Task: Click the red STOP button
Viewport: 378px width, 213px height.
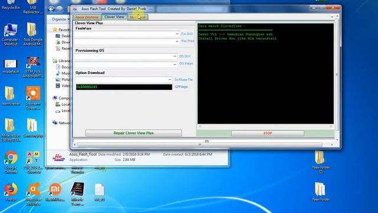Action: pyautogui.click(x=268, y=133)
